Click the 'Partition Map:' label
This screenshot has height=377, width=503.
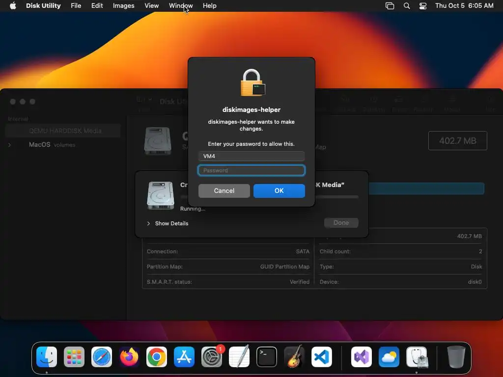tap(165, 267)
